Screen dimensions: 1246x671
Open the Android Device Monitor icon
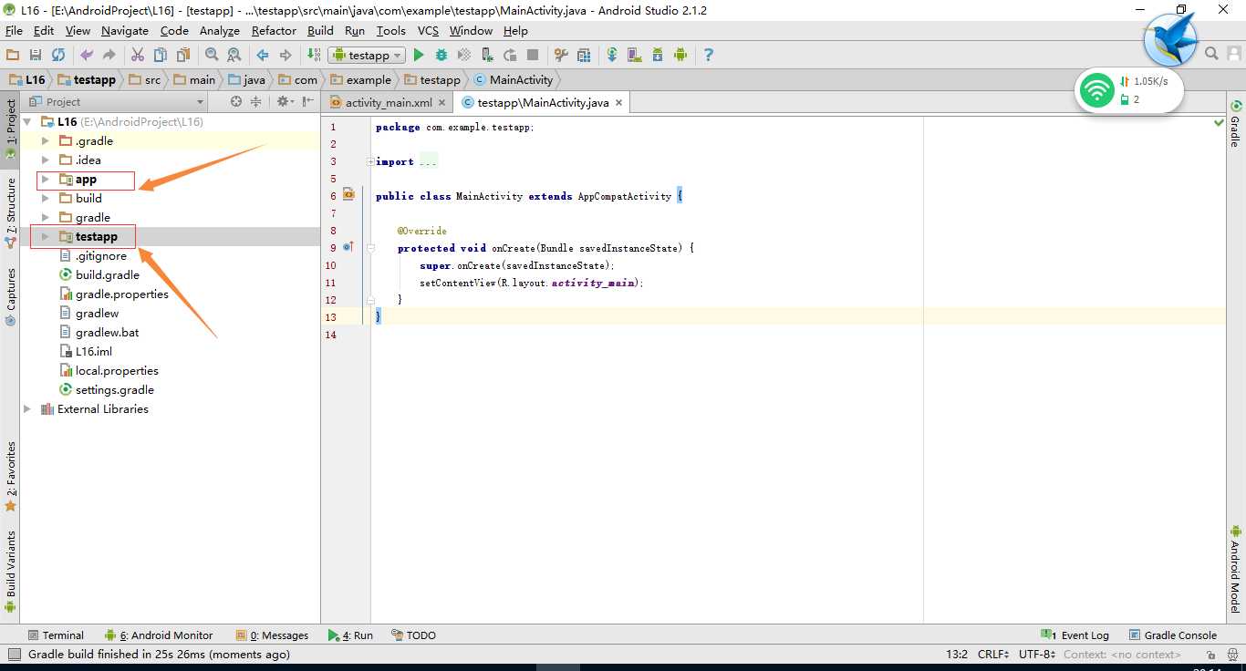click(680, 55)
